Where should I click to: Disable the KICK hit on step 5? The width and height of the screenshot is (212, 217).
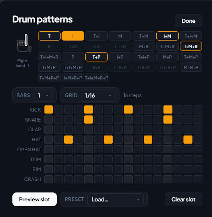click(89, 110)
